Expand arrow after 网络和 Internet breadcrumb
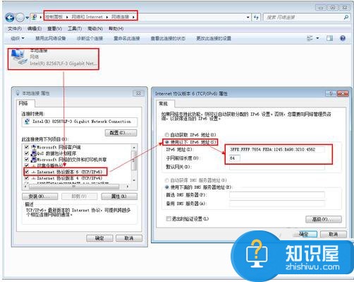 [x=107, y=17]
